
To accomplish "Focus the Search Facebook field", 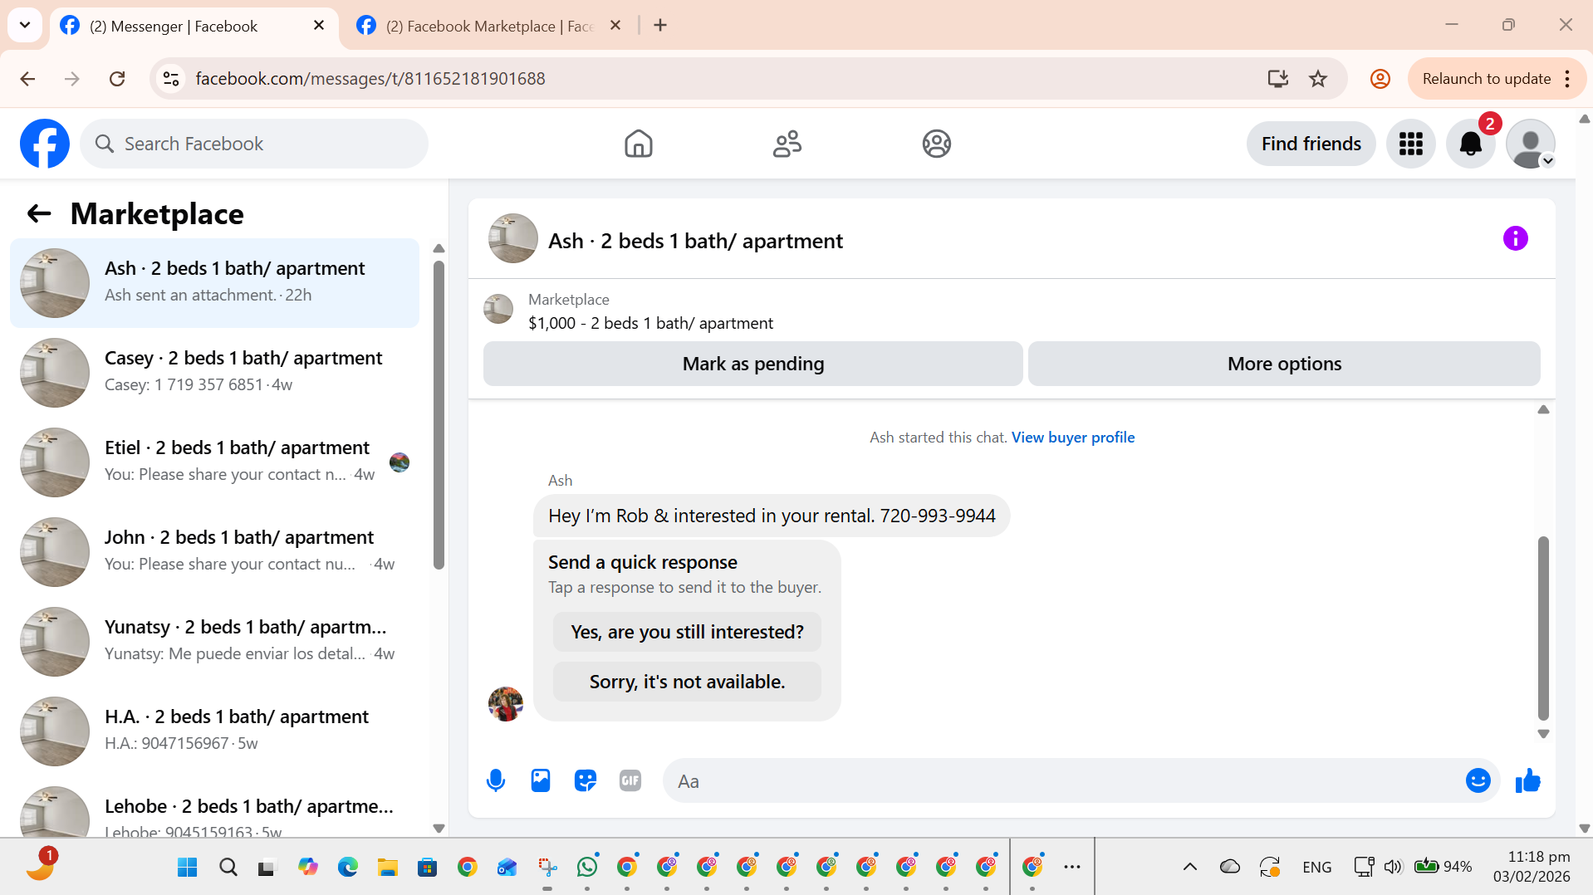I will coord(254,144).
